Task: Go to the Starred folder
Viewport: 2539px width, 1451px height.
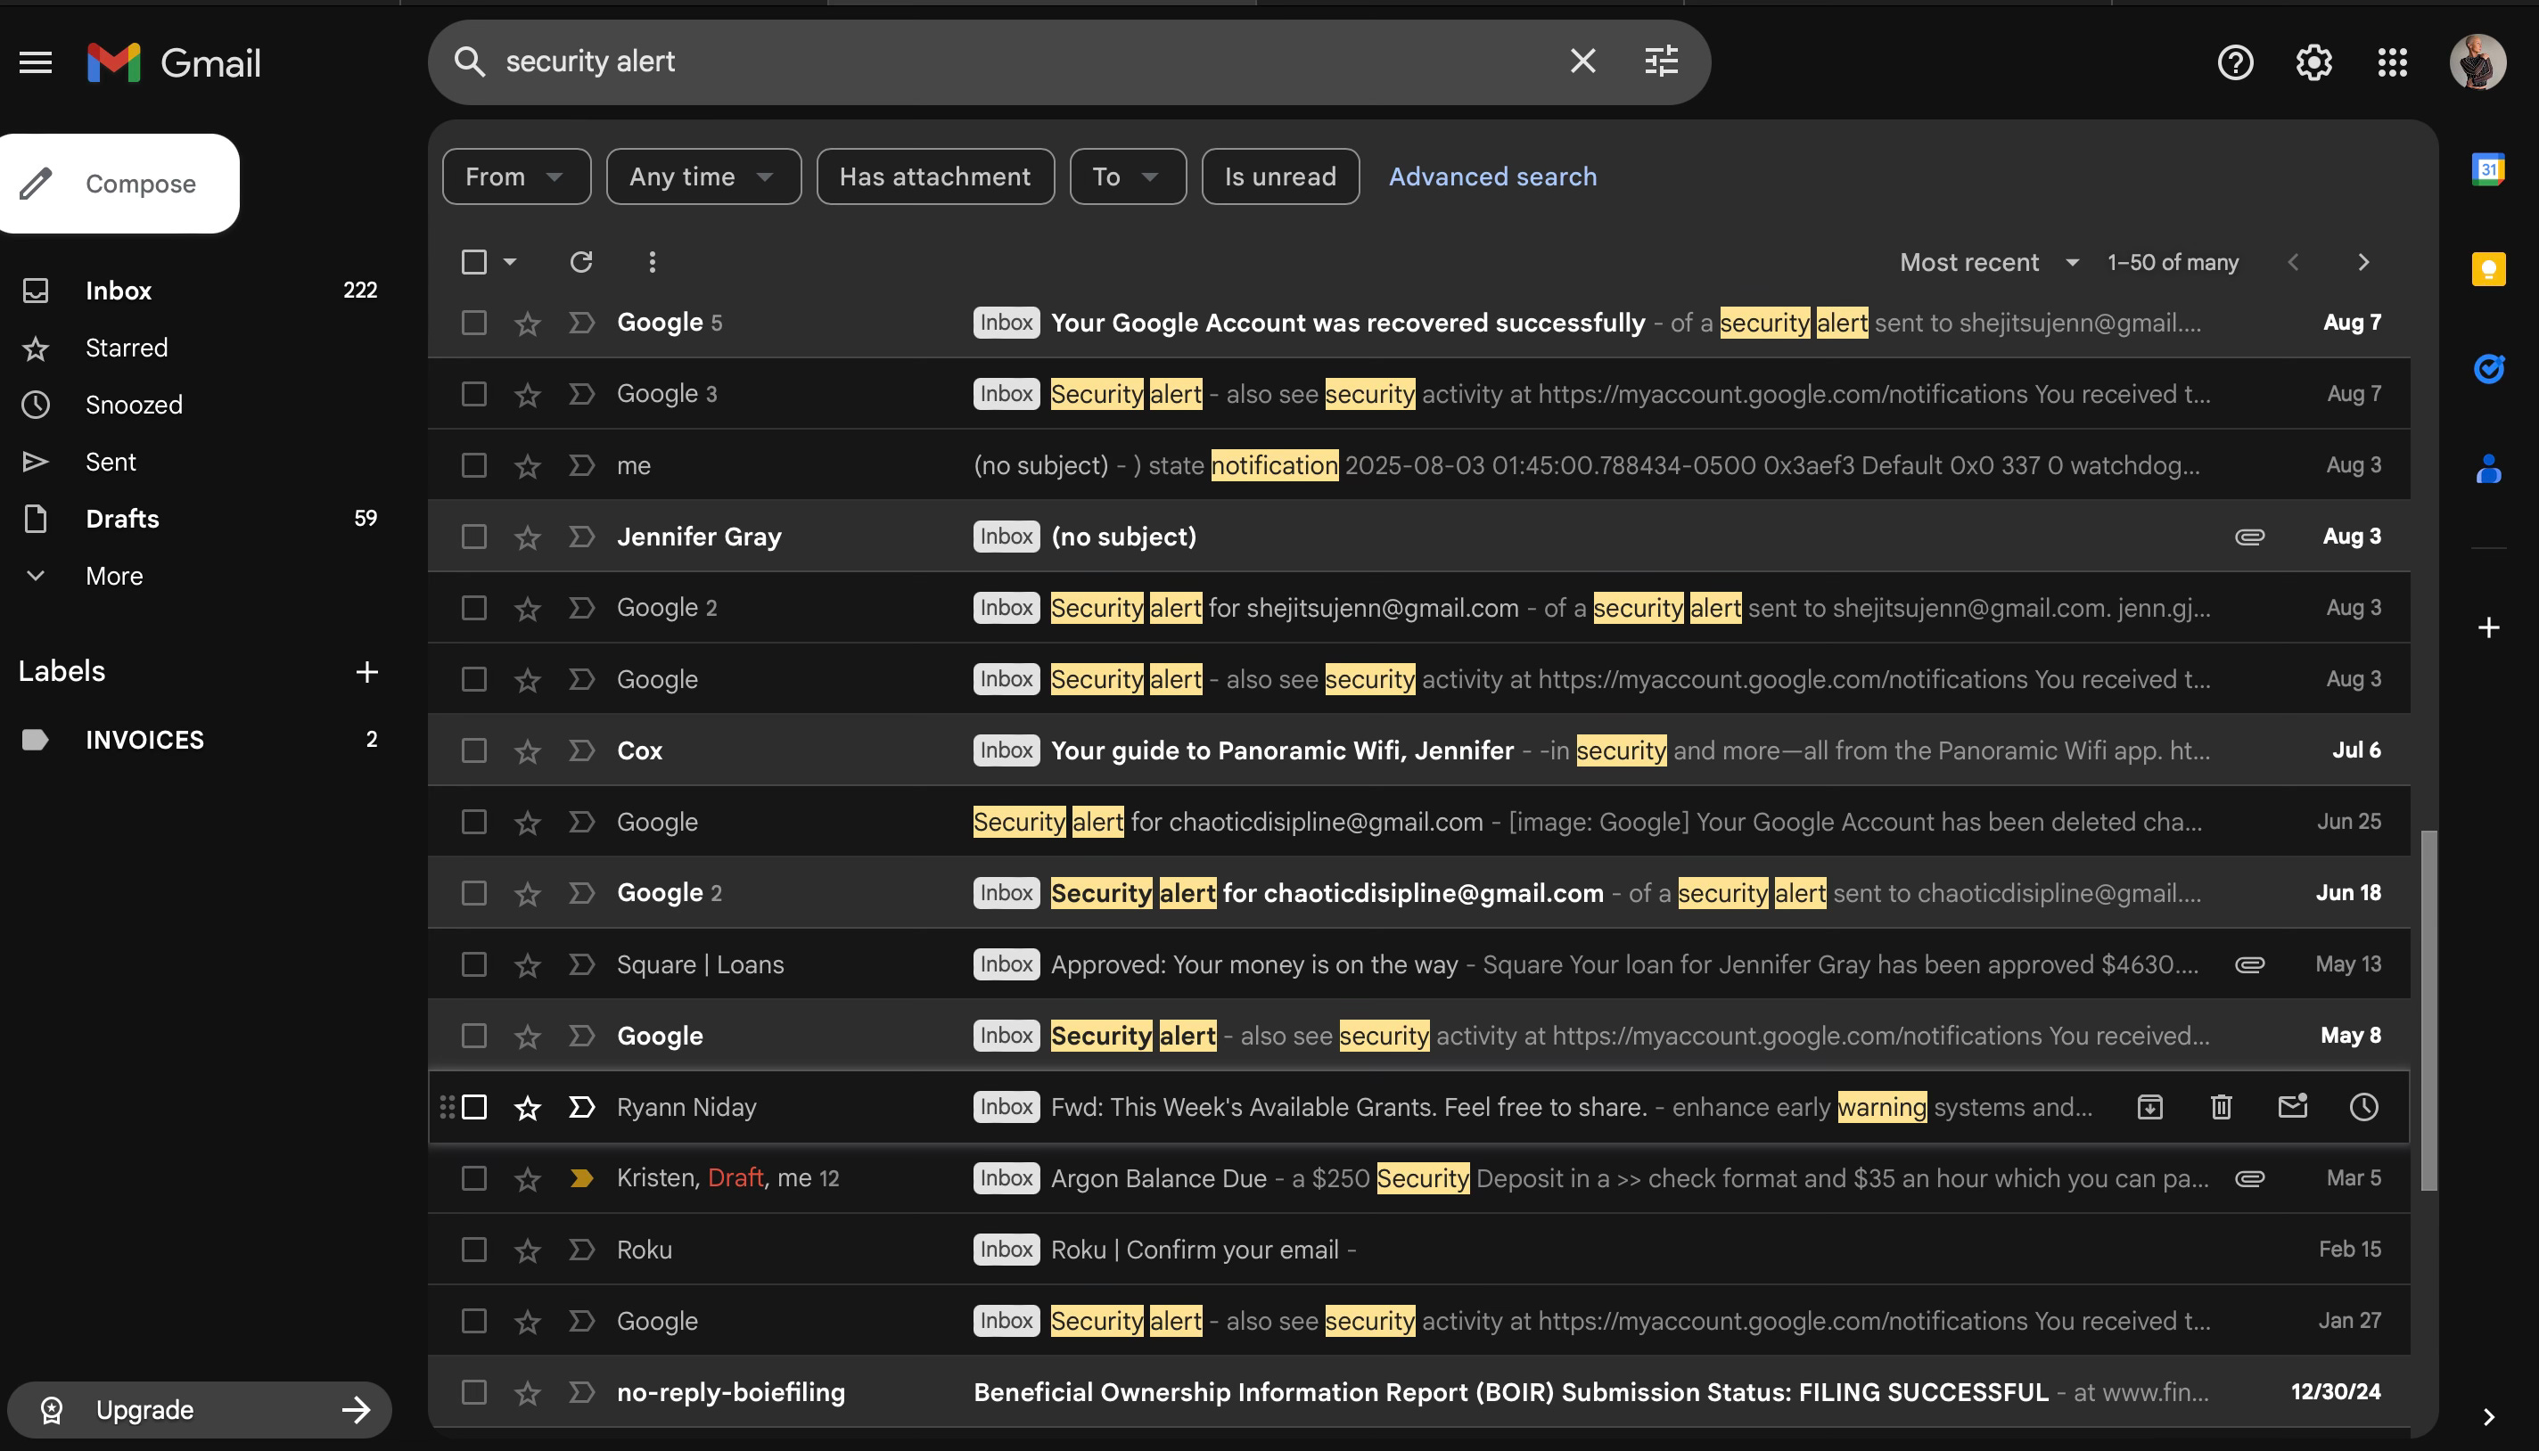Action: 127,348
